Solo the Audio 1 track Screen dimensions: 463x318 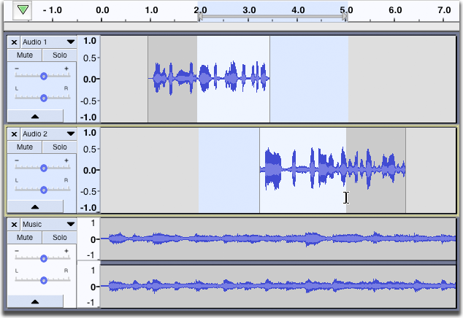click(59, 55)
